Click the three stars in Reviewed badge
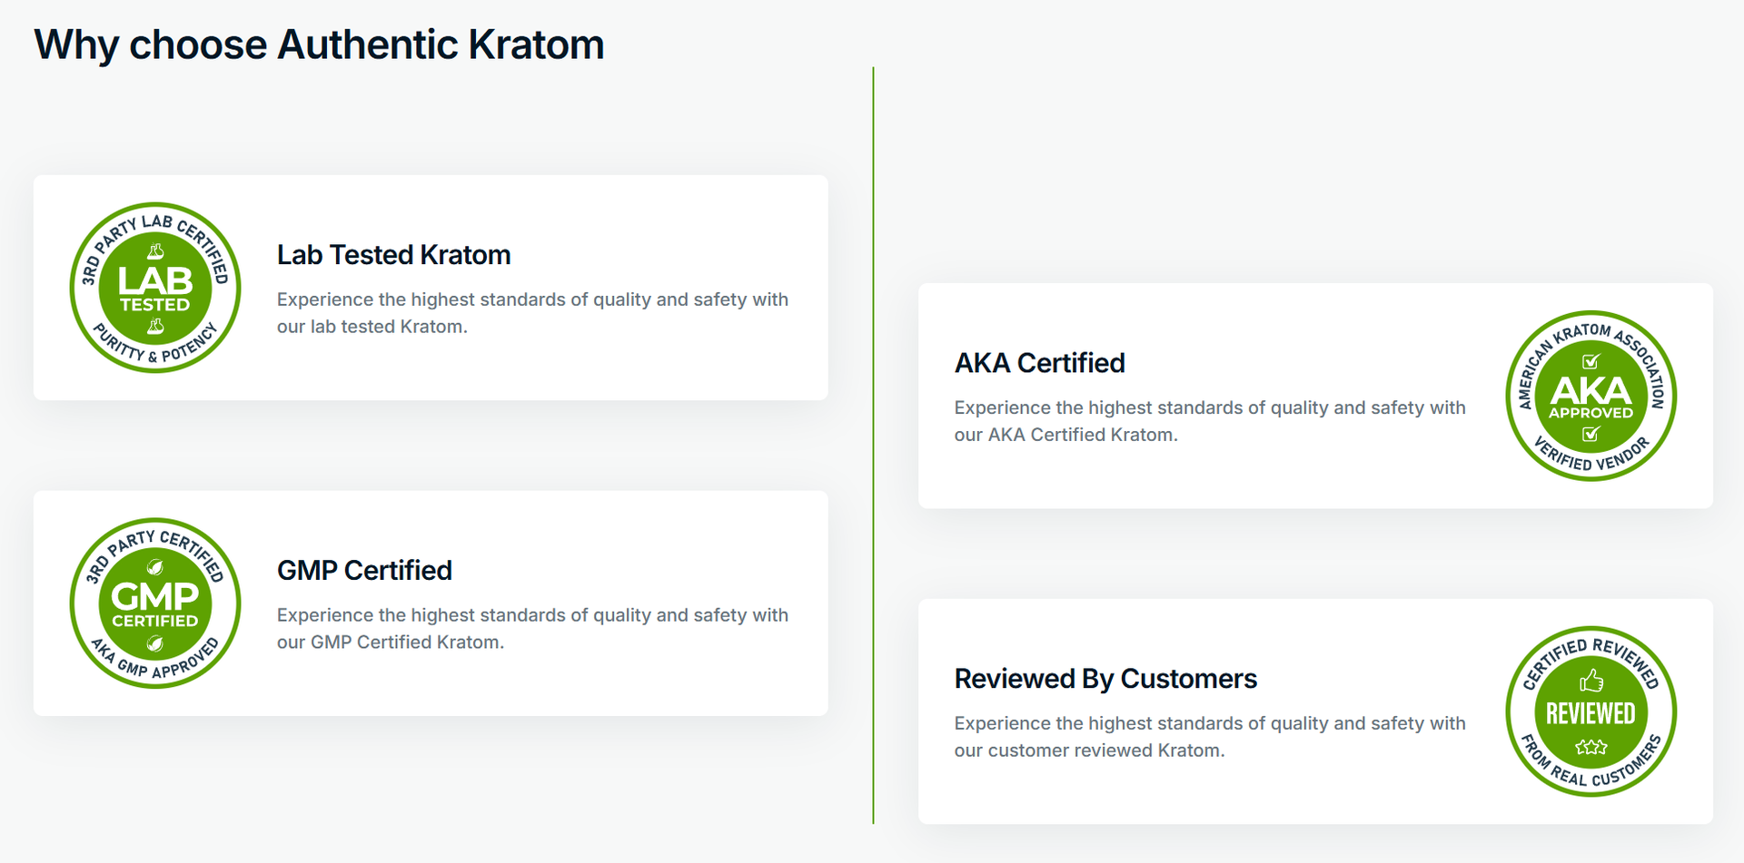Screen dimensions: 1744x863 (1590, 747)
